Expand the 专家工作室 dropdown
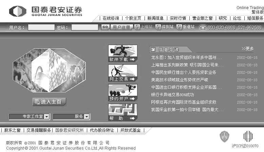The width and height of the screenshot is (264, 152). tap(29, 116)
